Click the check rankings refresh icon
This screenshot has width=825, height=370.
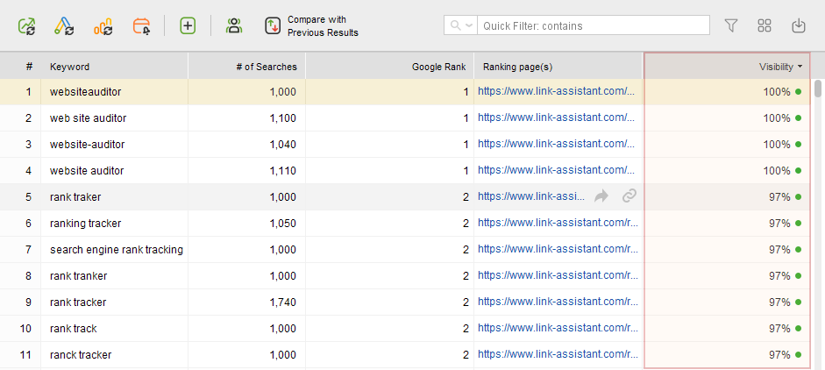[27, 26]
